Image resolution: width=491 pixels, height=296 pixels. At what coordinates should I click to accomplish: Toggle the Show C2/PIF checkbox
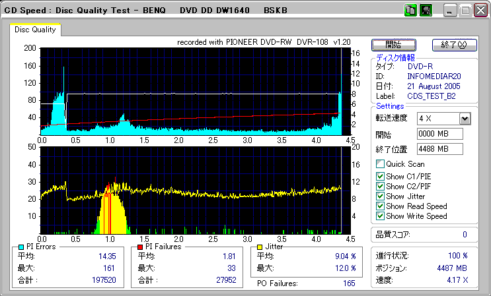coord(380,186)
